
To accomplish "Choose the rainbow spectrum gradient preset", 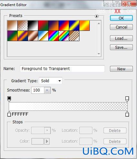I will coord(53,36).
